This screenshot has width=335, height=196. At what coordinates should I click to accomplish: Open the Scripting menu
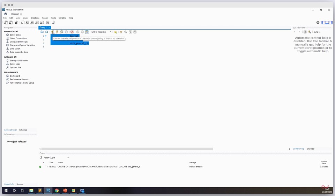(62, 18)
